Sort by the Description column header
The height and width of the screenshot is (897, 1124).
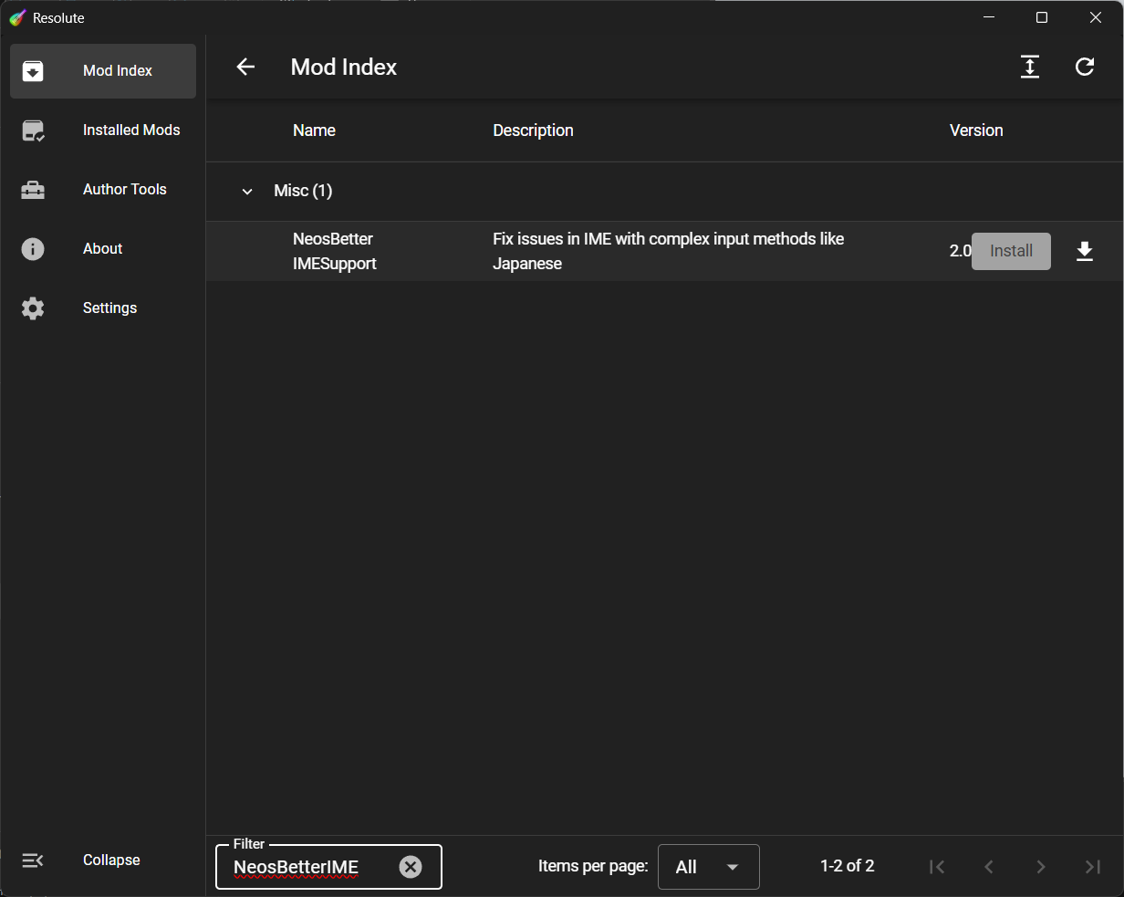pyautogui.click(x=533, y=130)
